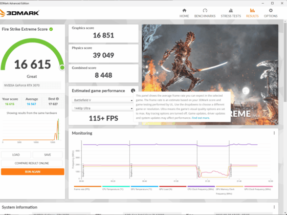287x215 pixels.
Task: Open the game dropdown showing Battlefield V
Action: click(103, 100)
